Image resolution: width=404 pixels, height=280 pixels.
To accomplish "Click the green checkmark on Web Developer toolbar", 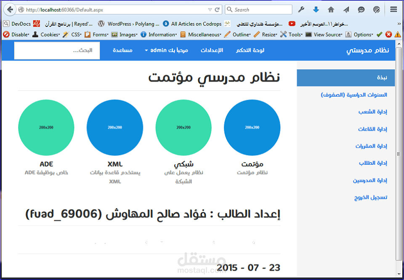I will point(379,34).
